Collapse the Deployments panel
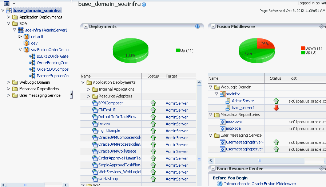The image size is (326, 187). click(x=86, y=26)
